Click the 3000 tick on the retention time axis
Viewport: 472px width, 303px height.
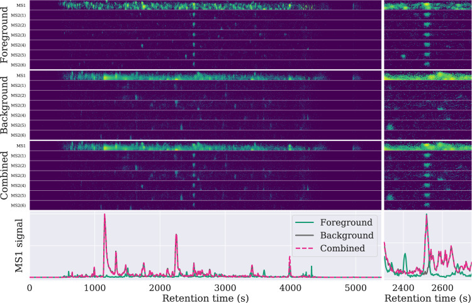pyautogui.click(x=225, y=285)
